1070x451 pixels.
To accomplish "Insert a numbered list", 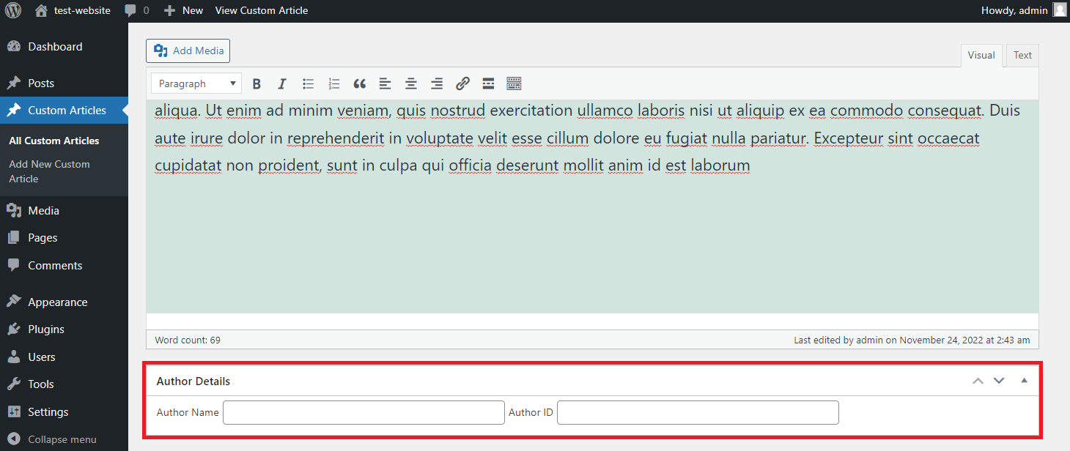I will 334,83.
